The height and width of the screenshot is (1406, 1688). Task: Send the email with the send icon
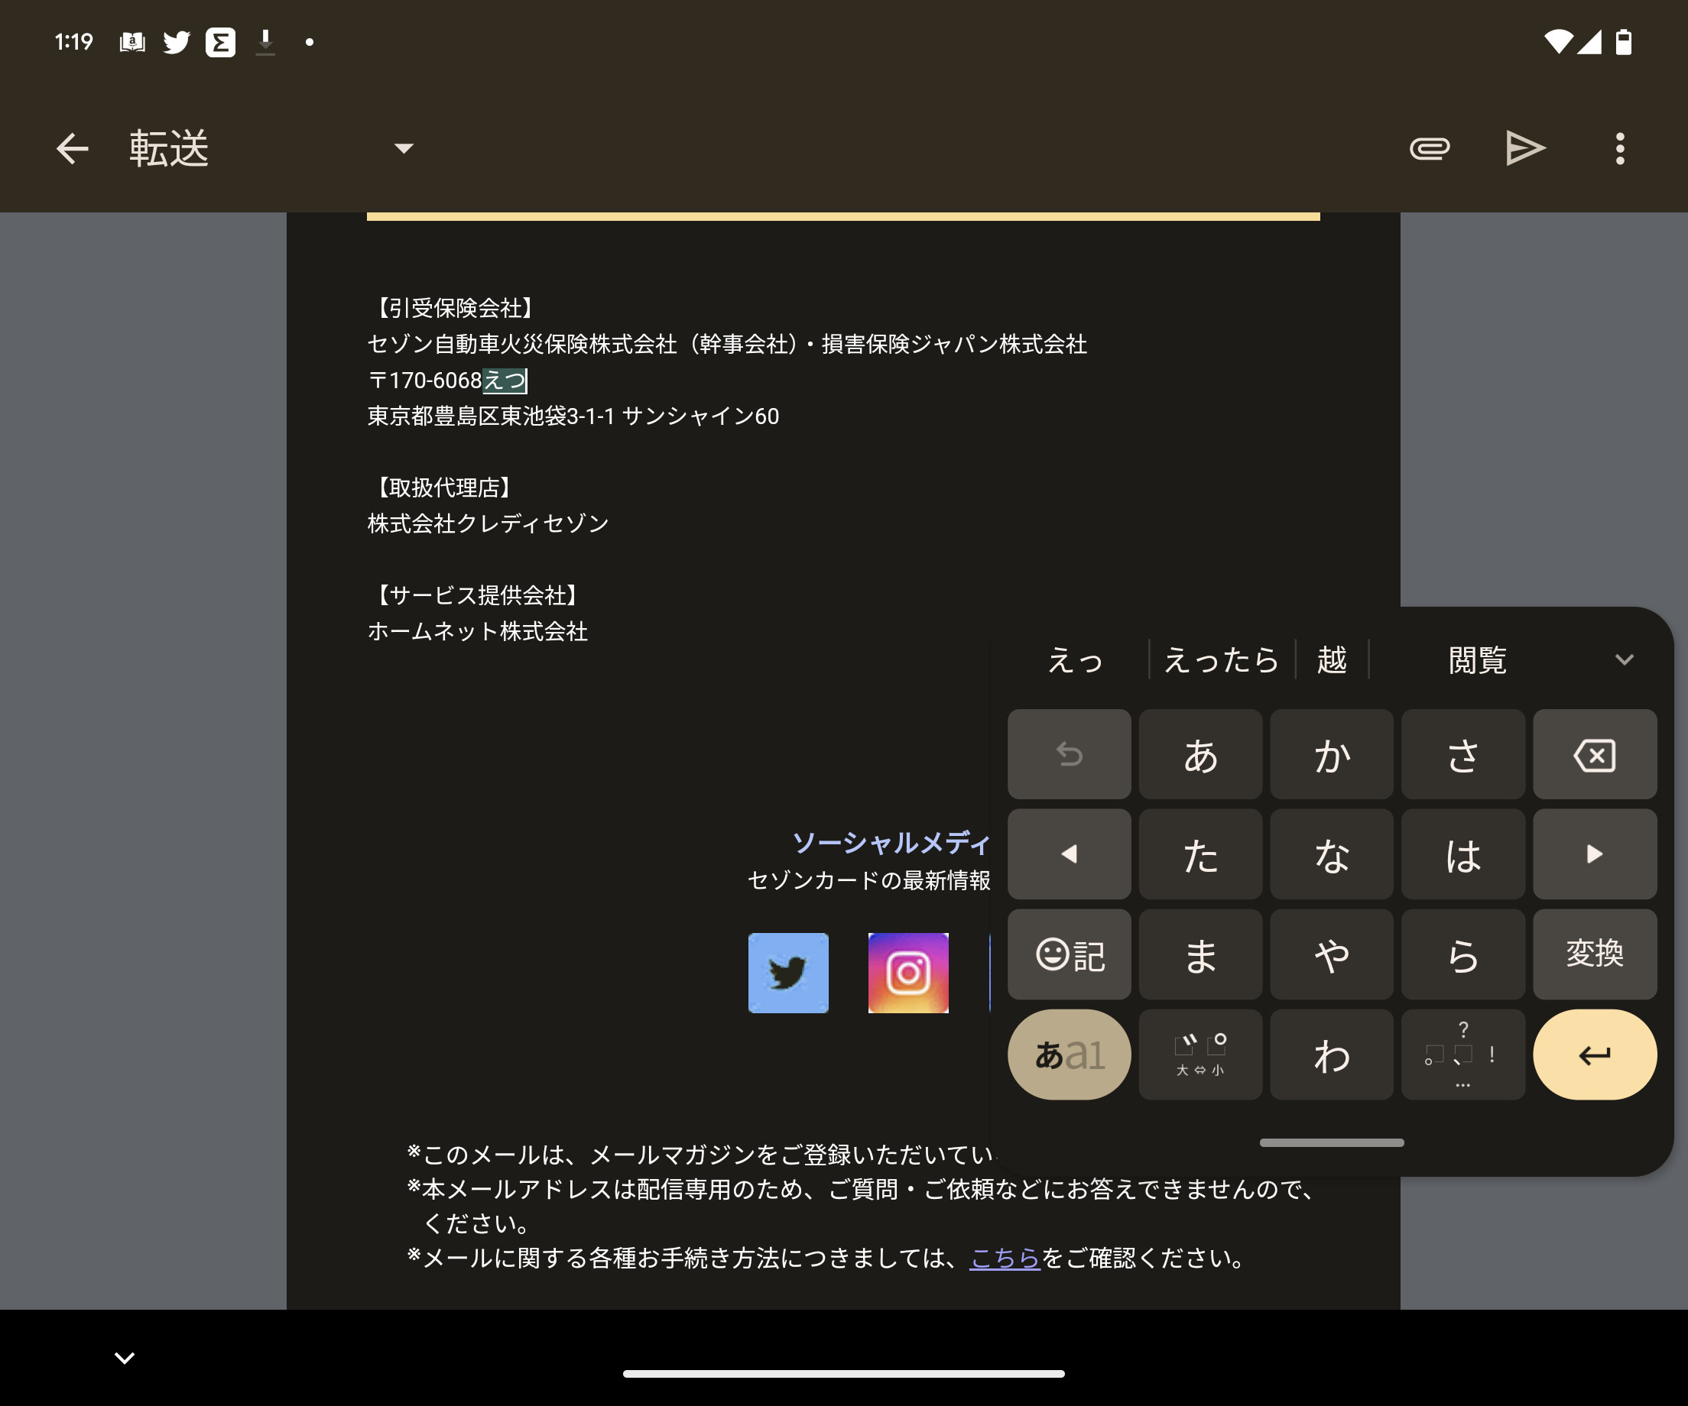(x=1525, y=149)
